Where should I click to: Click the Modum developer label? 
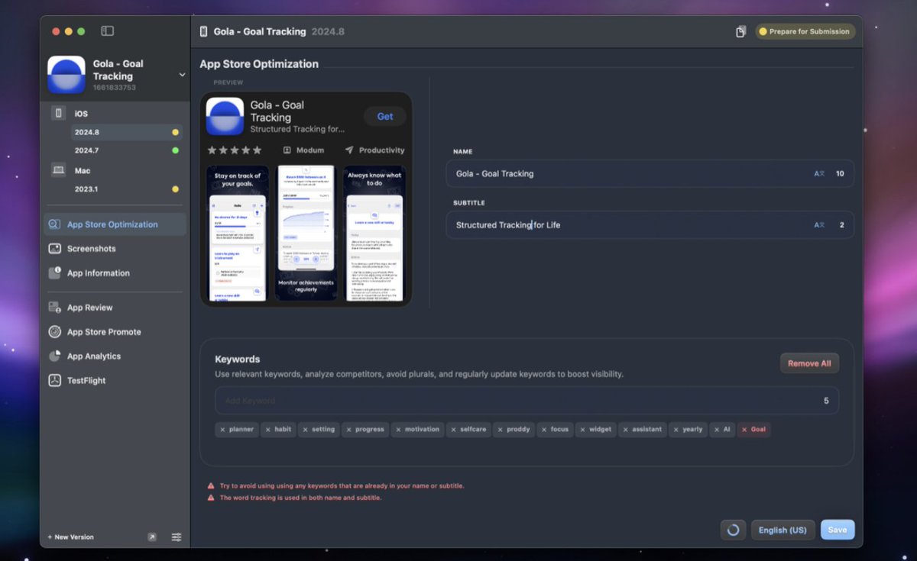tap(303, 150)
